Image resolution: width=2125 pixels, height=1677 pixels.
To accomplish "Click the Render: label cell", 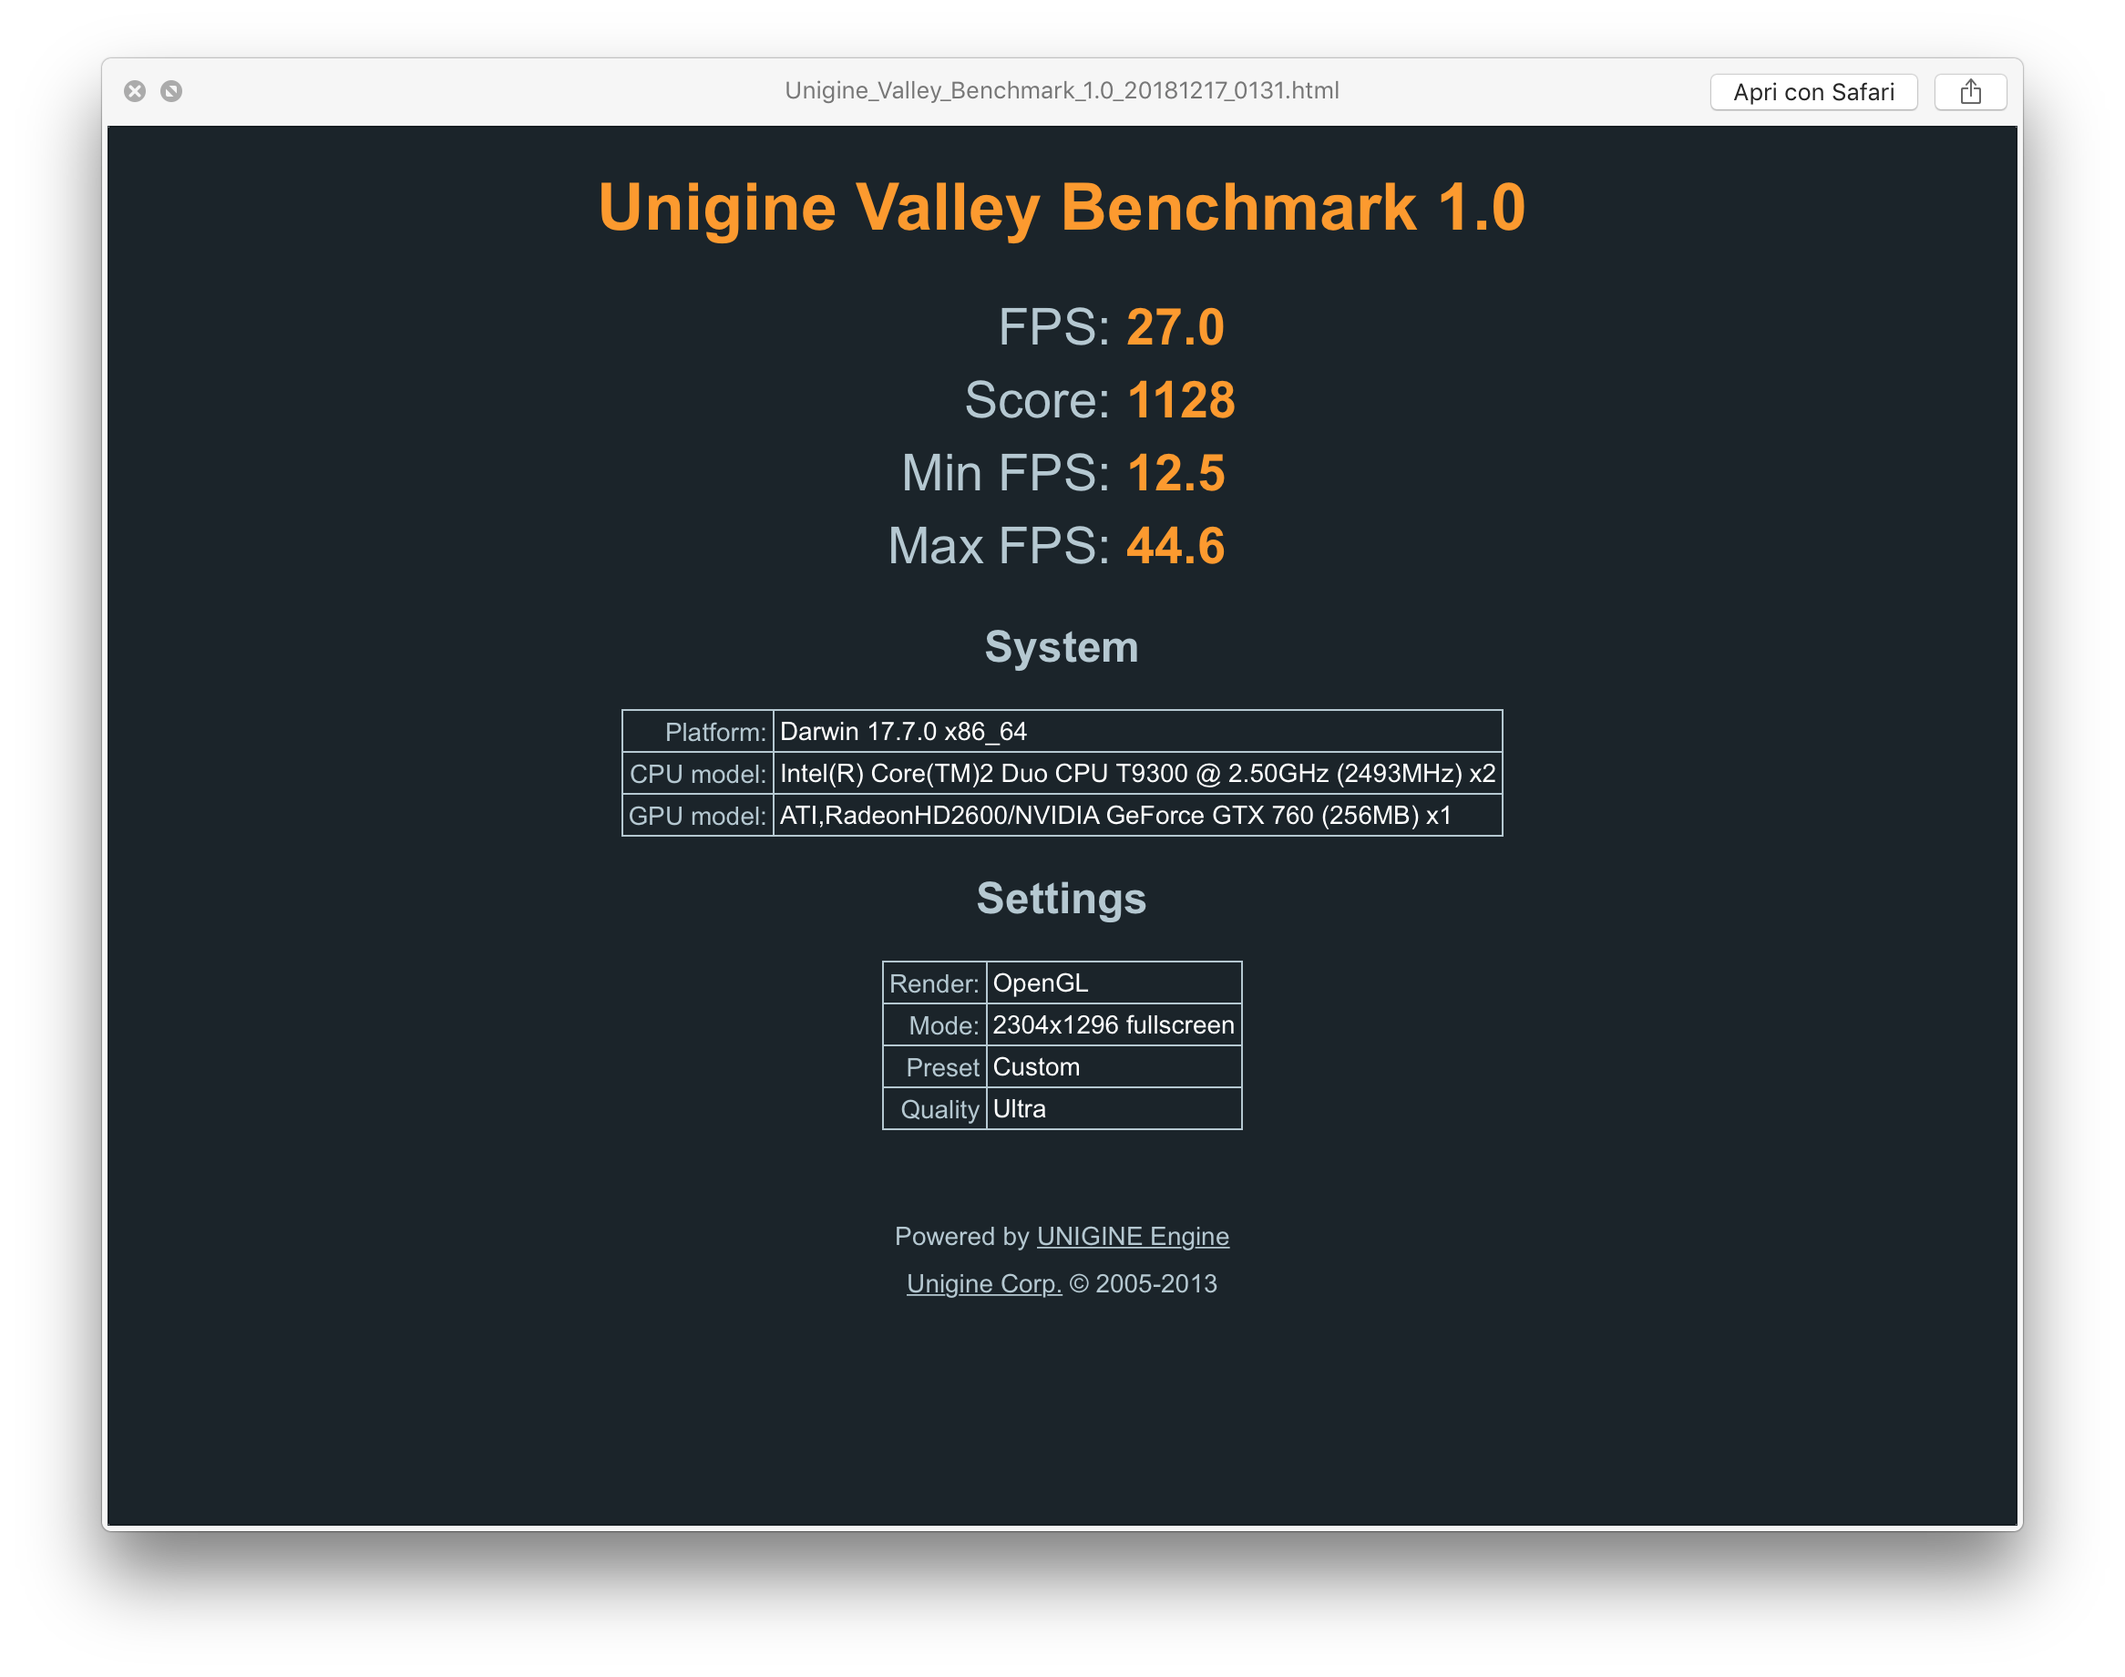I will point(934,983).
